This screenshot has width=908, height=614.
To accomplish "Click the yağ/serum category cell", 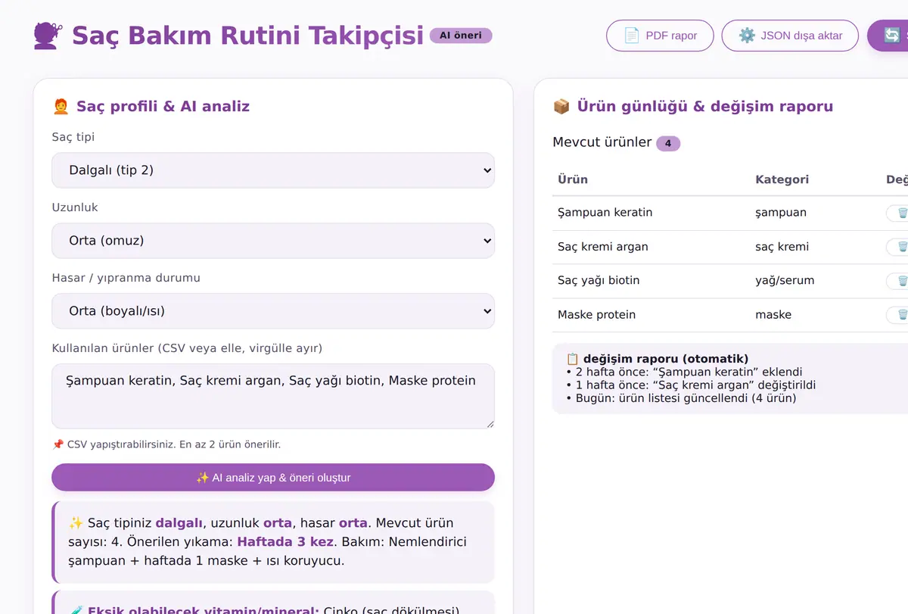I will coord(785,281).
